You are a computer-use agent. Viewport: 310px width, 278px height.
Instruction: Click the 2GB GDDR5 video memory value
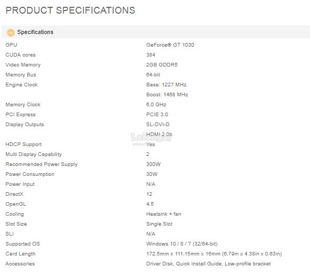coord(162,65)
